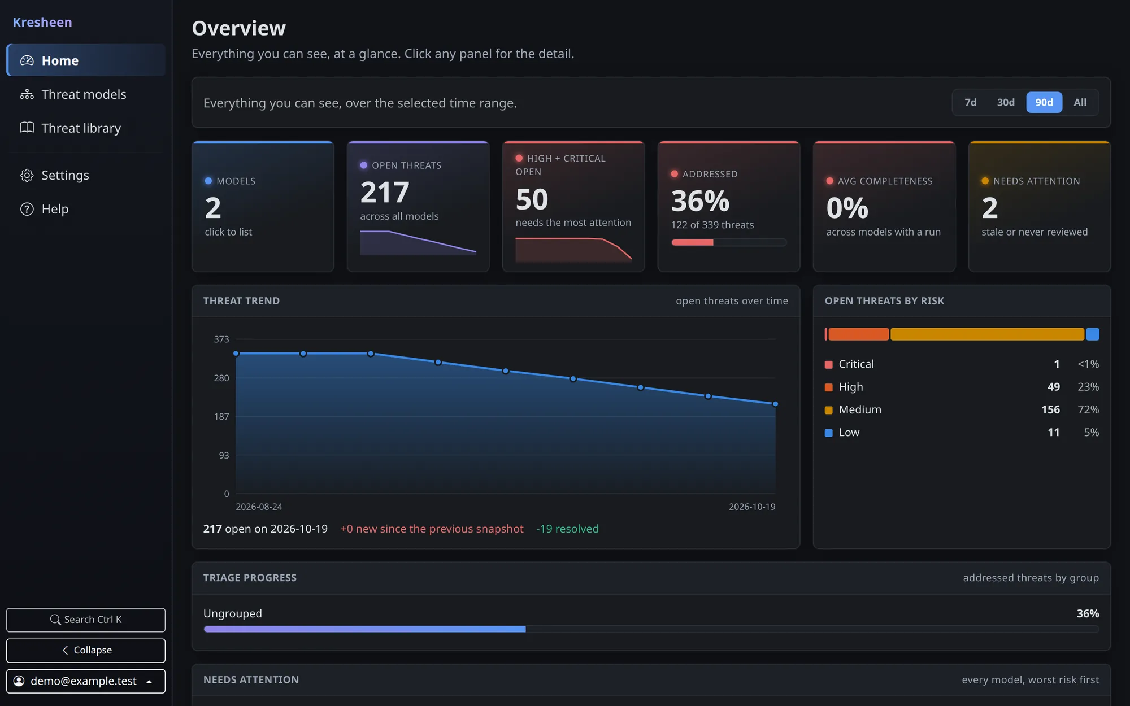The height and width of the screenshot is (706, 1130).
Task: Click the Threat library book icon
Action: (x=27, y=128)
